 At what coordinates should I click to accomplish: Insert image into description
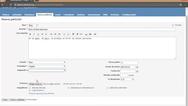[90, 34]
